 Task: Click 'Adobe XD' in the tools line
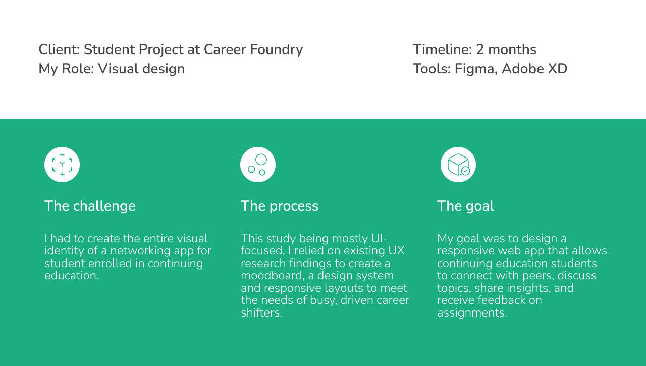pos(534,69)
